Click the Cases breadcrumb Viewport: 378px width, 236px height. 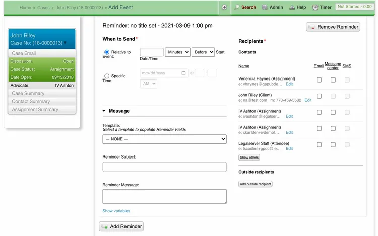[43, 8]
